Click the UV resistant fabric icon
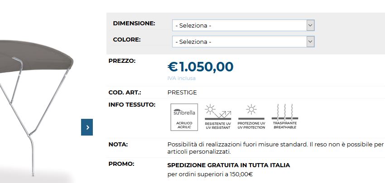Image resolution: width=385 pixels, height=183 pixels. [217, 117]
